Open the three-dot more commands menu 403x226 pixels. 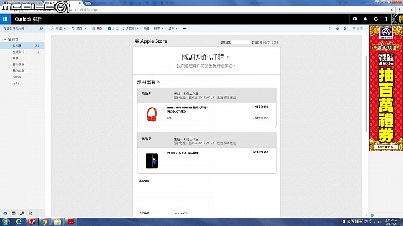(185, 28)
